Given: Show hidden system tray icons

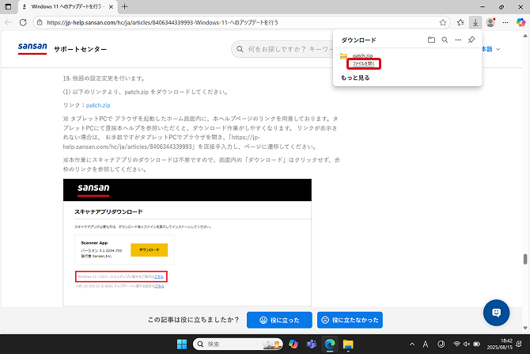Looking at the screenshot, I should 412,344.
